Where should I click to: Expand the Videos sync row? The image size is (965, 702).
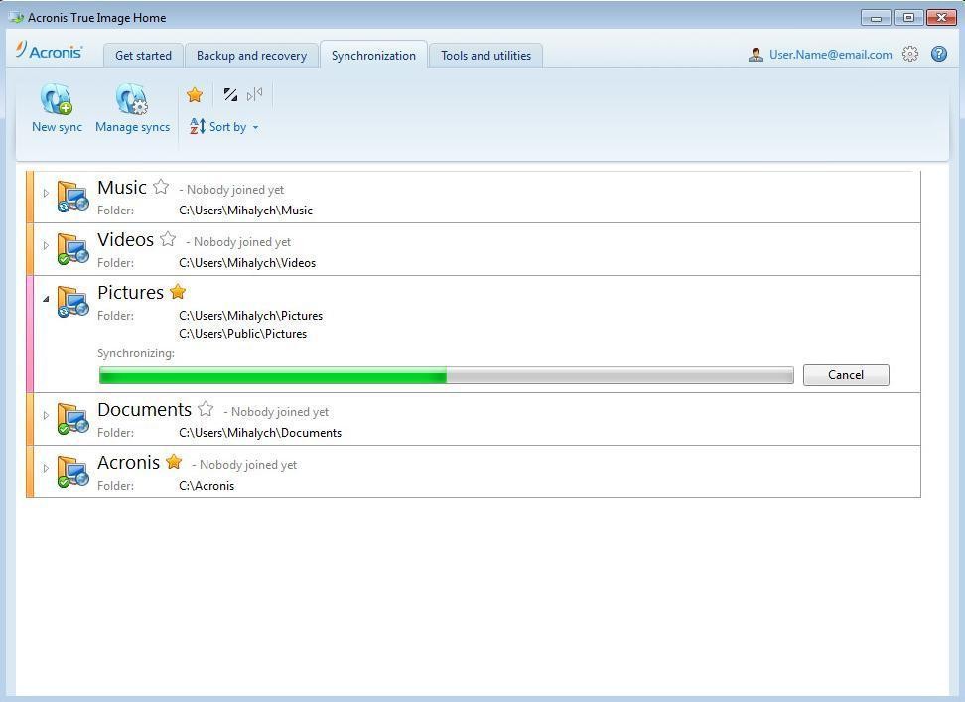pyautogui.click(x=46, y=245)
